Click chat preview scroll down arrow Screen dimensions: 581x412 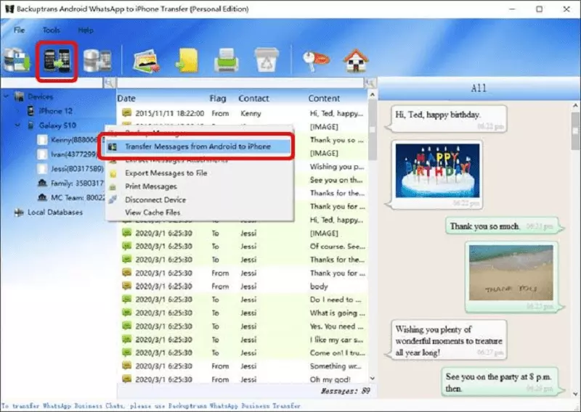[x=575, y=394]
